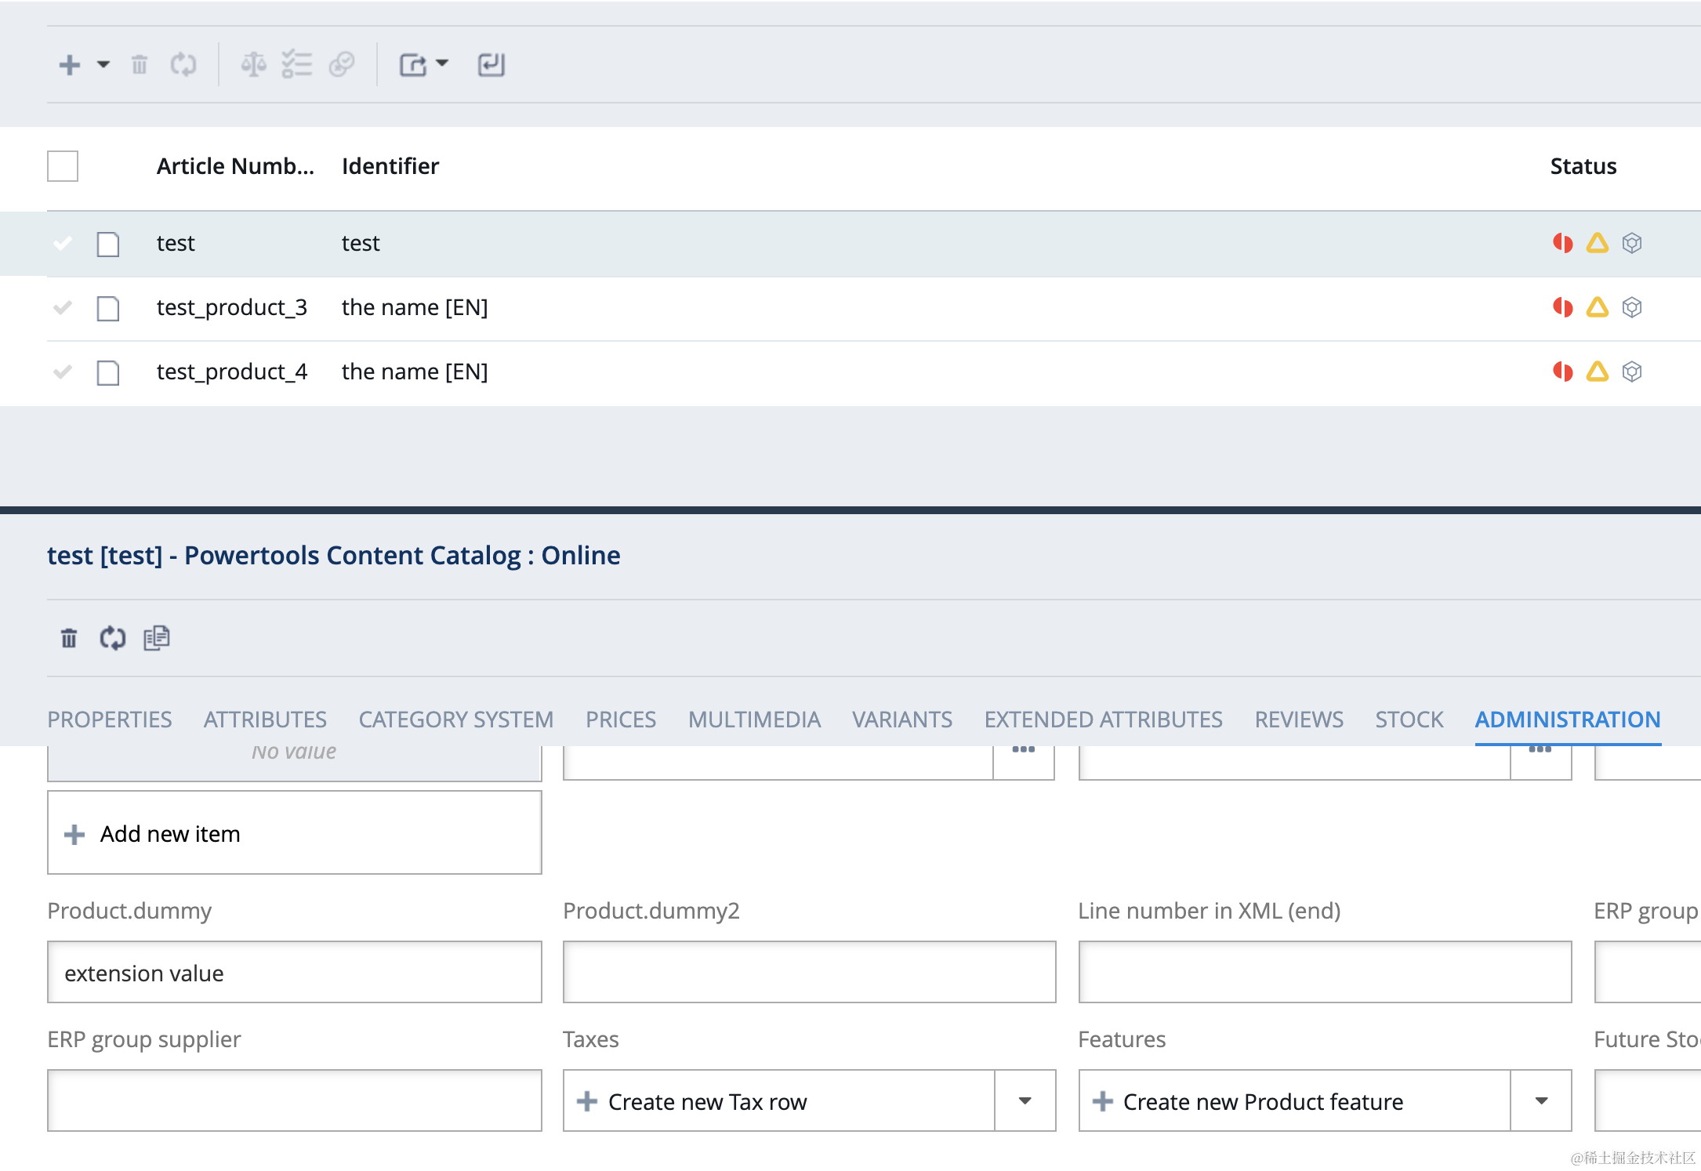This screenshot has width=1701, height=1171.
Task: Open the Create new Product feature dropdown arrow
Action: click(1541, 1100)
